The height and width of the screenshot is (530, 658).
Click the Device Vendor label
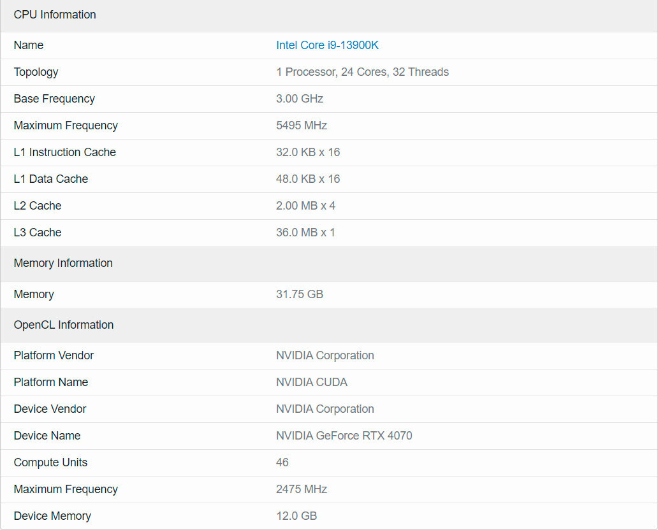point(50,409)
